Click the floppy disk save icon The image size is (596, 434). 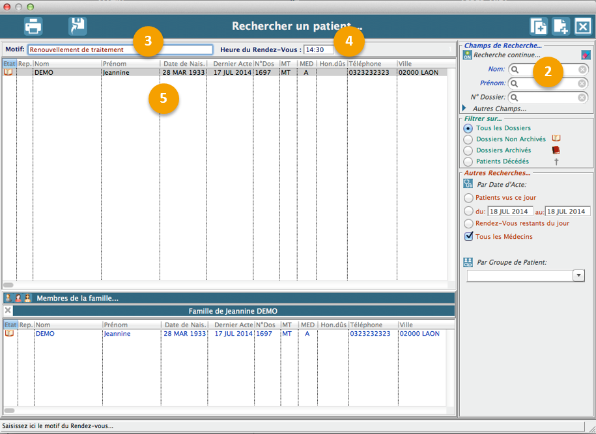(78, 26)
